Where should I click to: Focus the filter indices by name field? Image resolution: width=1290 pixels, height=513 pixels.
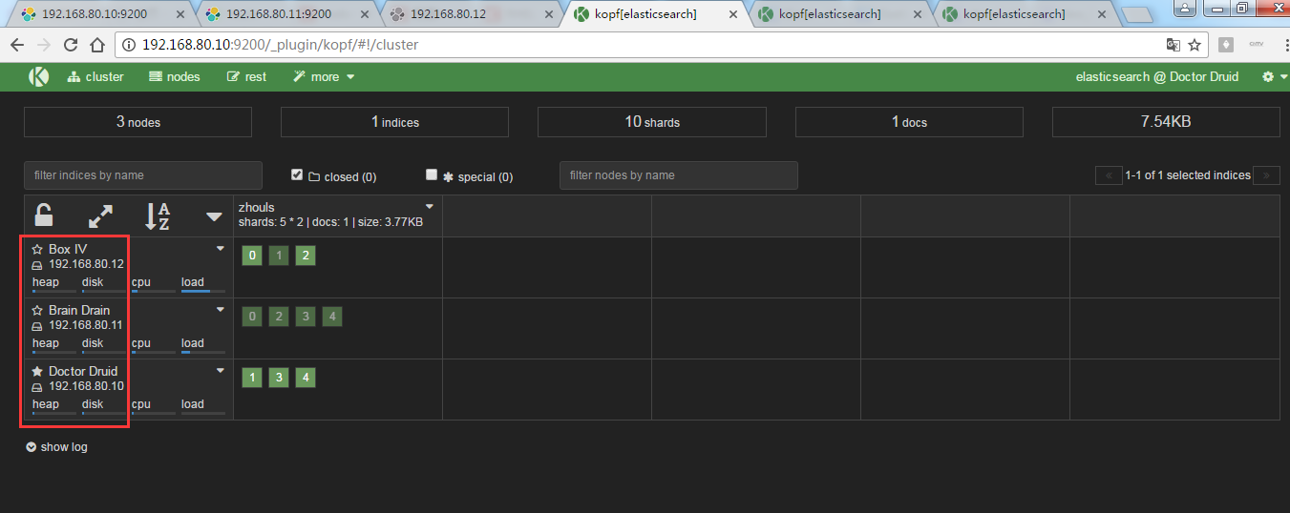coord(143,175)
